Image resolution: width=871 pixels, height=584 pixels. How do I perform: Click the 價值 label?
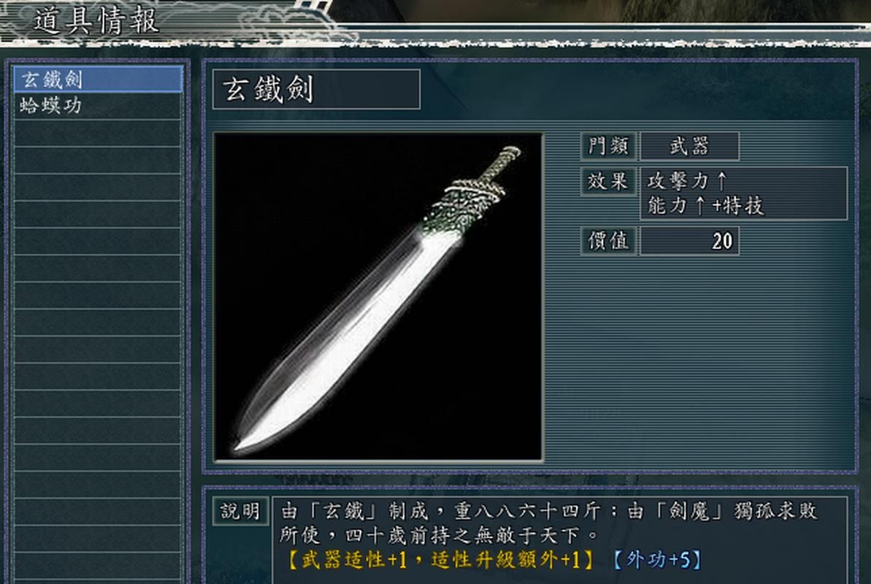[608, 241]
